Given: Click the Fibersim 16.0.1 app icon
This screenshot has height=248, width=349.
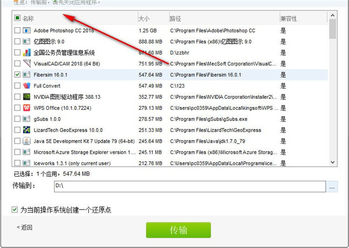Looking at the screenshot, I should [x=27, y=75].
